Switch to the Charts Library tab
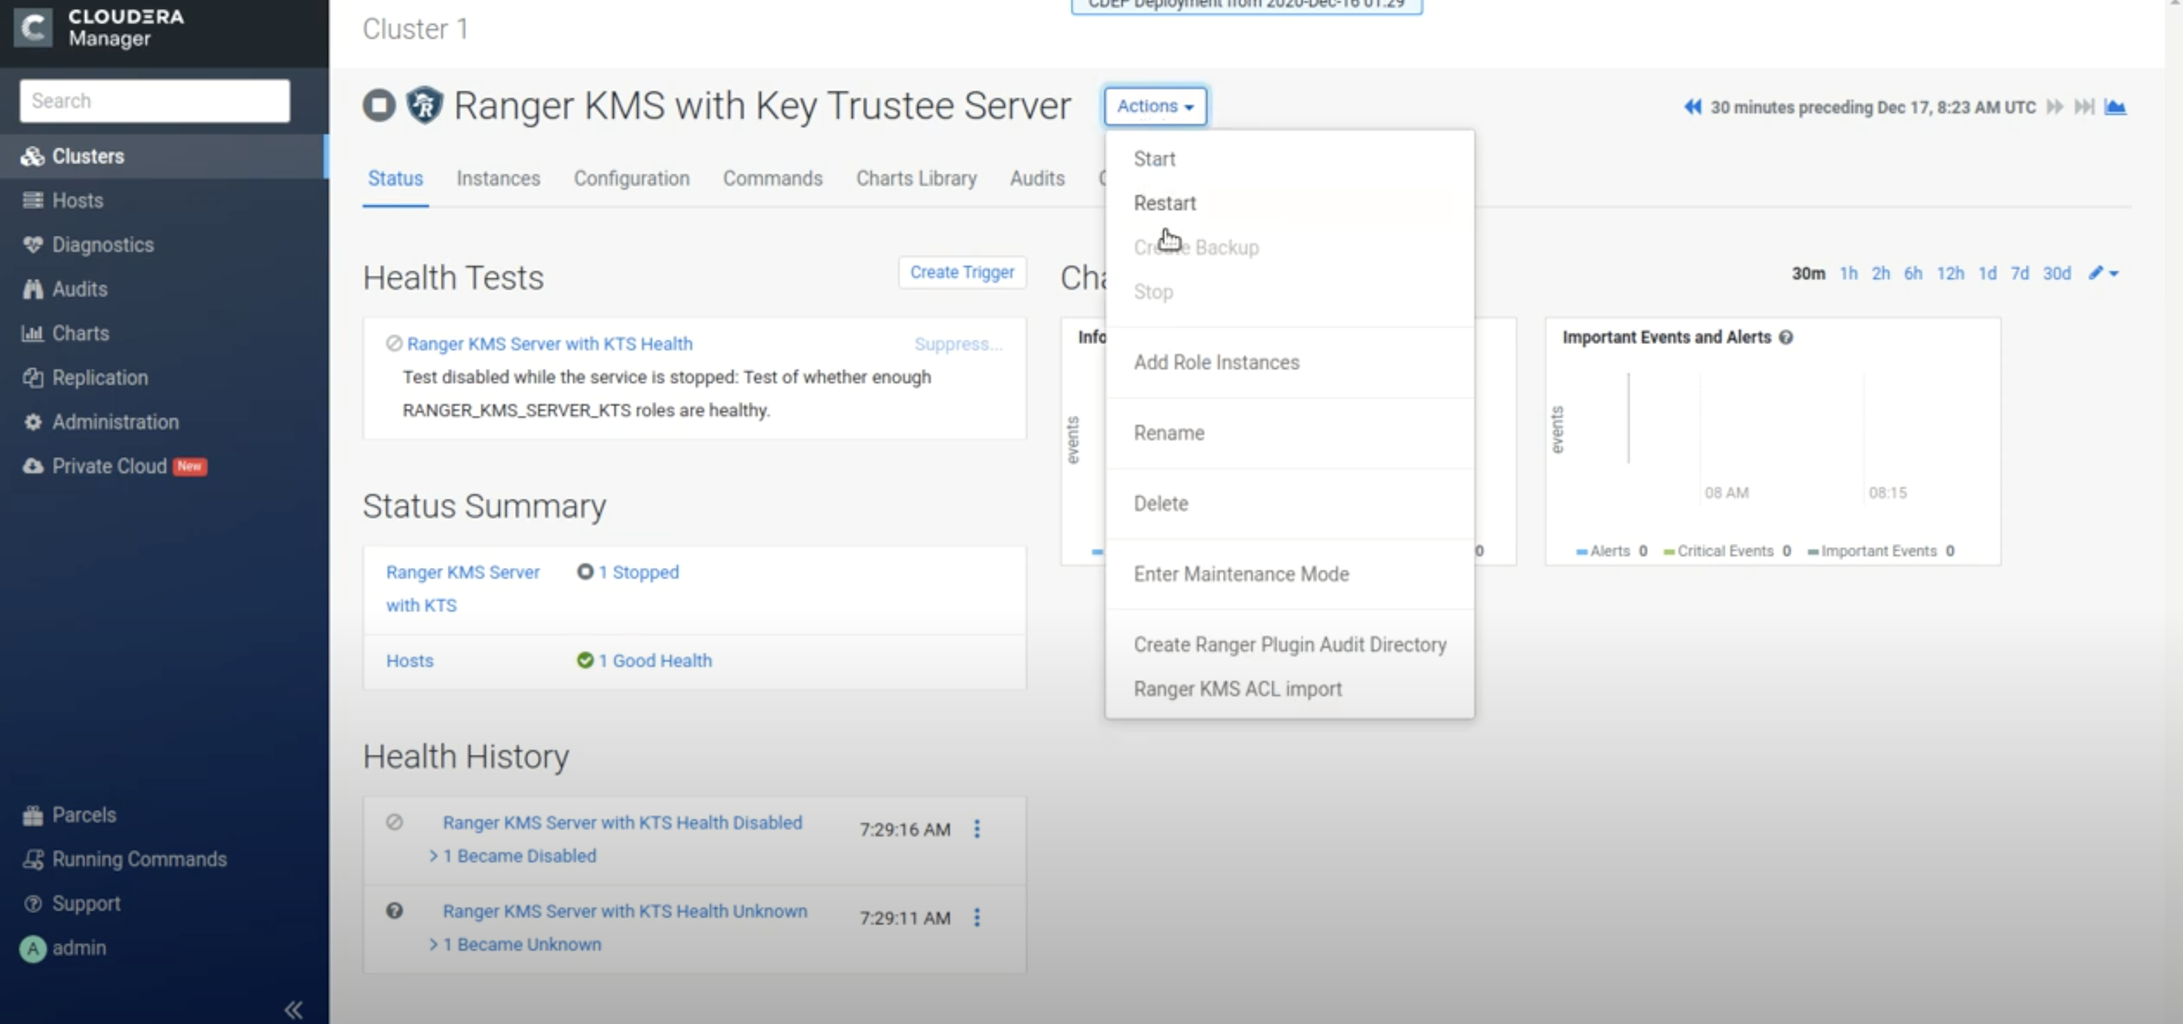Viewport: 2183px width, 1024px height. [916, 179]
